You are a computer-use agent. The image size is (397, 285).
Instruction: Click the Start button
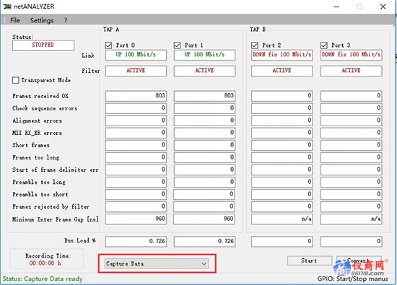[x=309, y=260]
